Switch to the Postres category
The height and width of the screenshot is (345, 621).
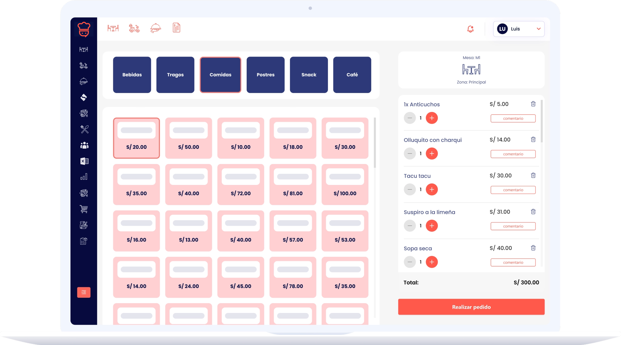(x=265, y=75)
